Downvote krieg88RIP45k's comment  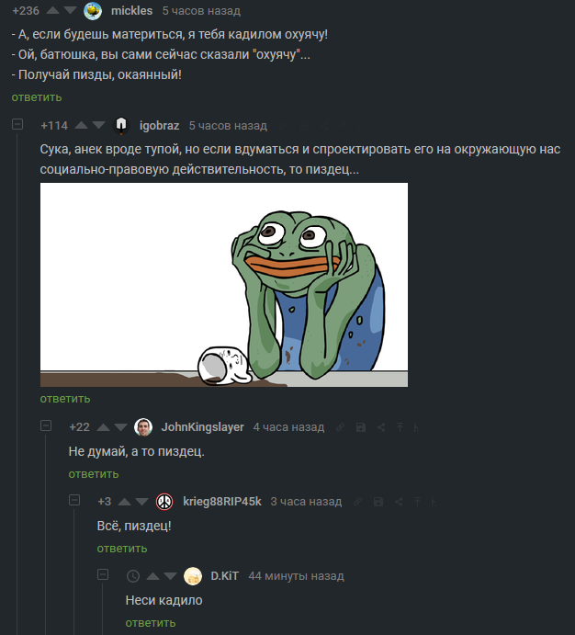click(141, 502)
